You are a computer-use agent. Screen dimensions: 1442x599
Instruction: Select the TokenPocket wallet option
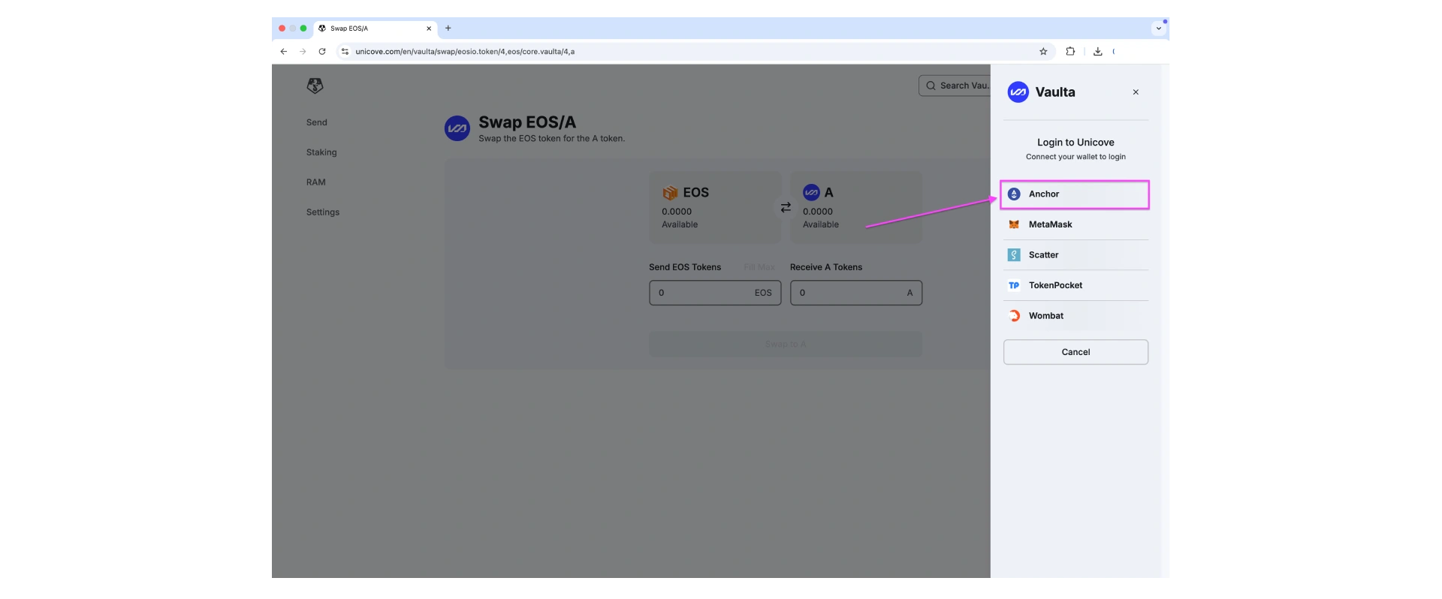tap(1075, 285)
